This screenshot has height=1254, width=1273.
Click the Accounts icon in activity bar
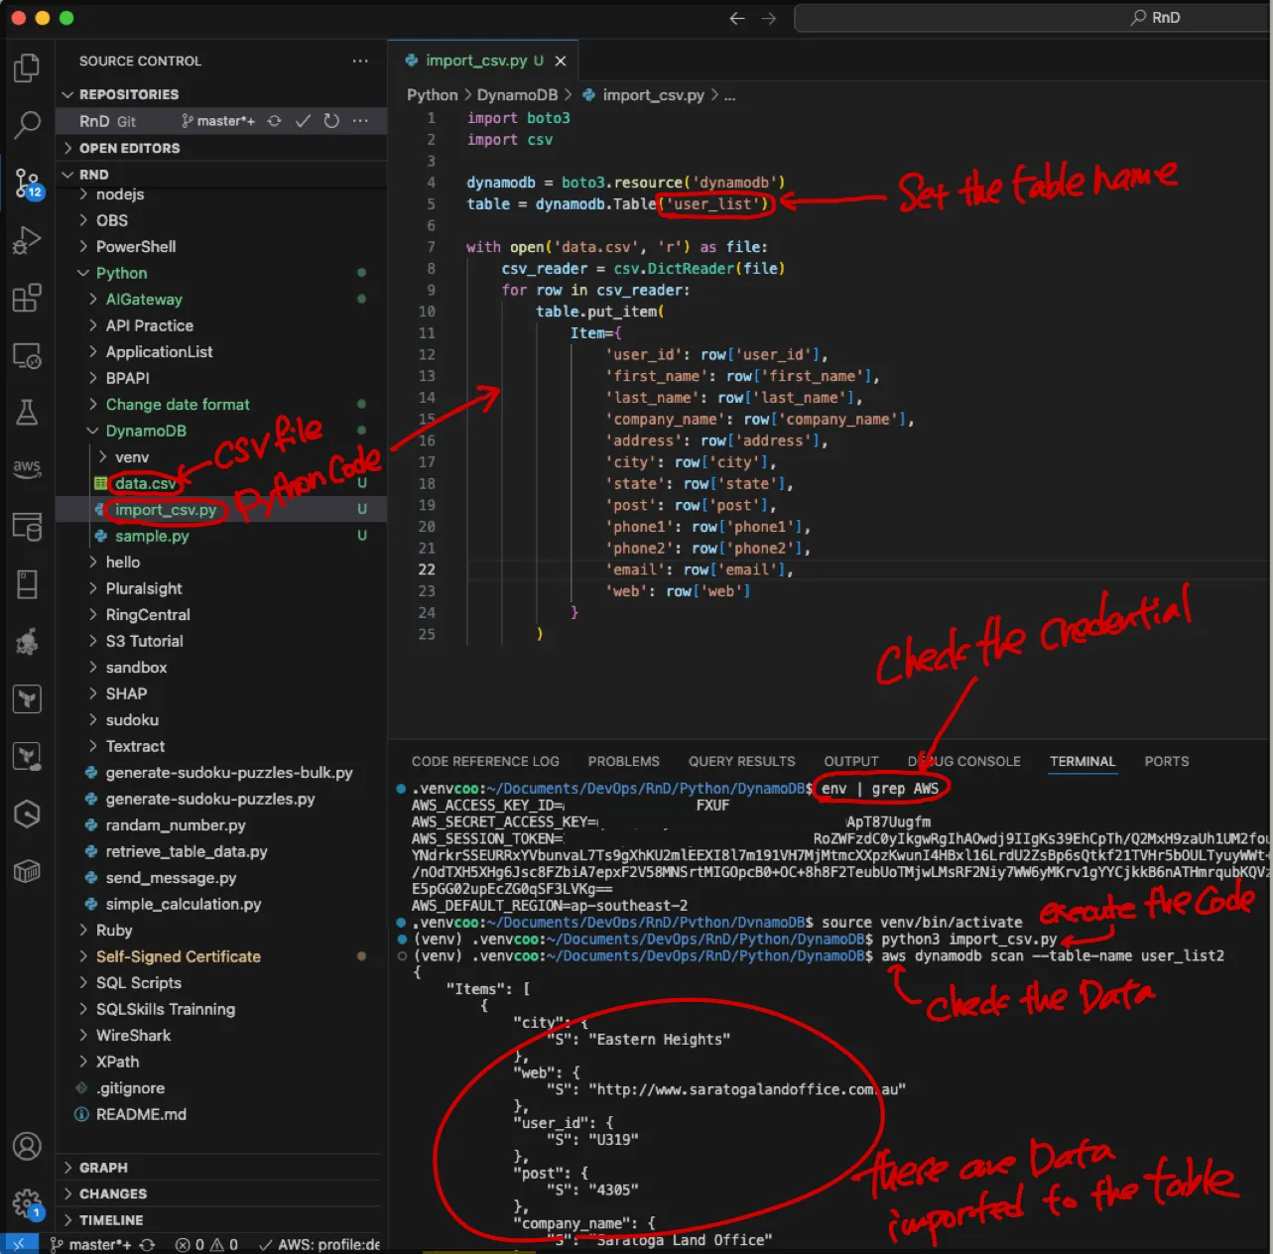pyautogui.click(x=27, y=1147)
